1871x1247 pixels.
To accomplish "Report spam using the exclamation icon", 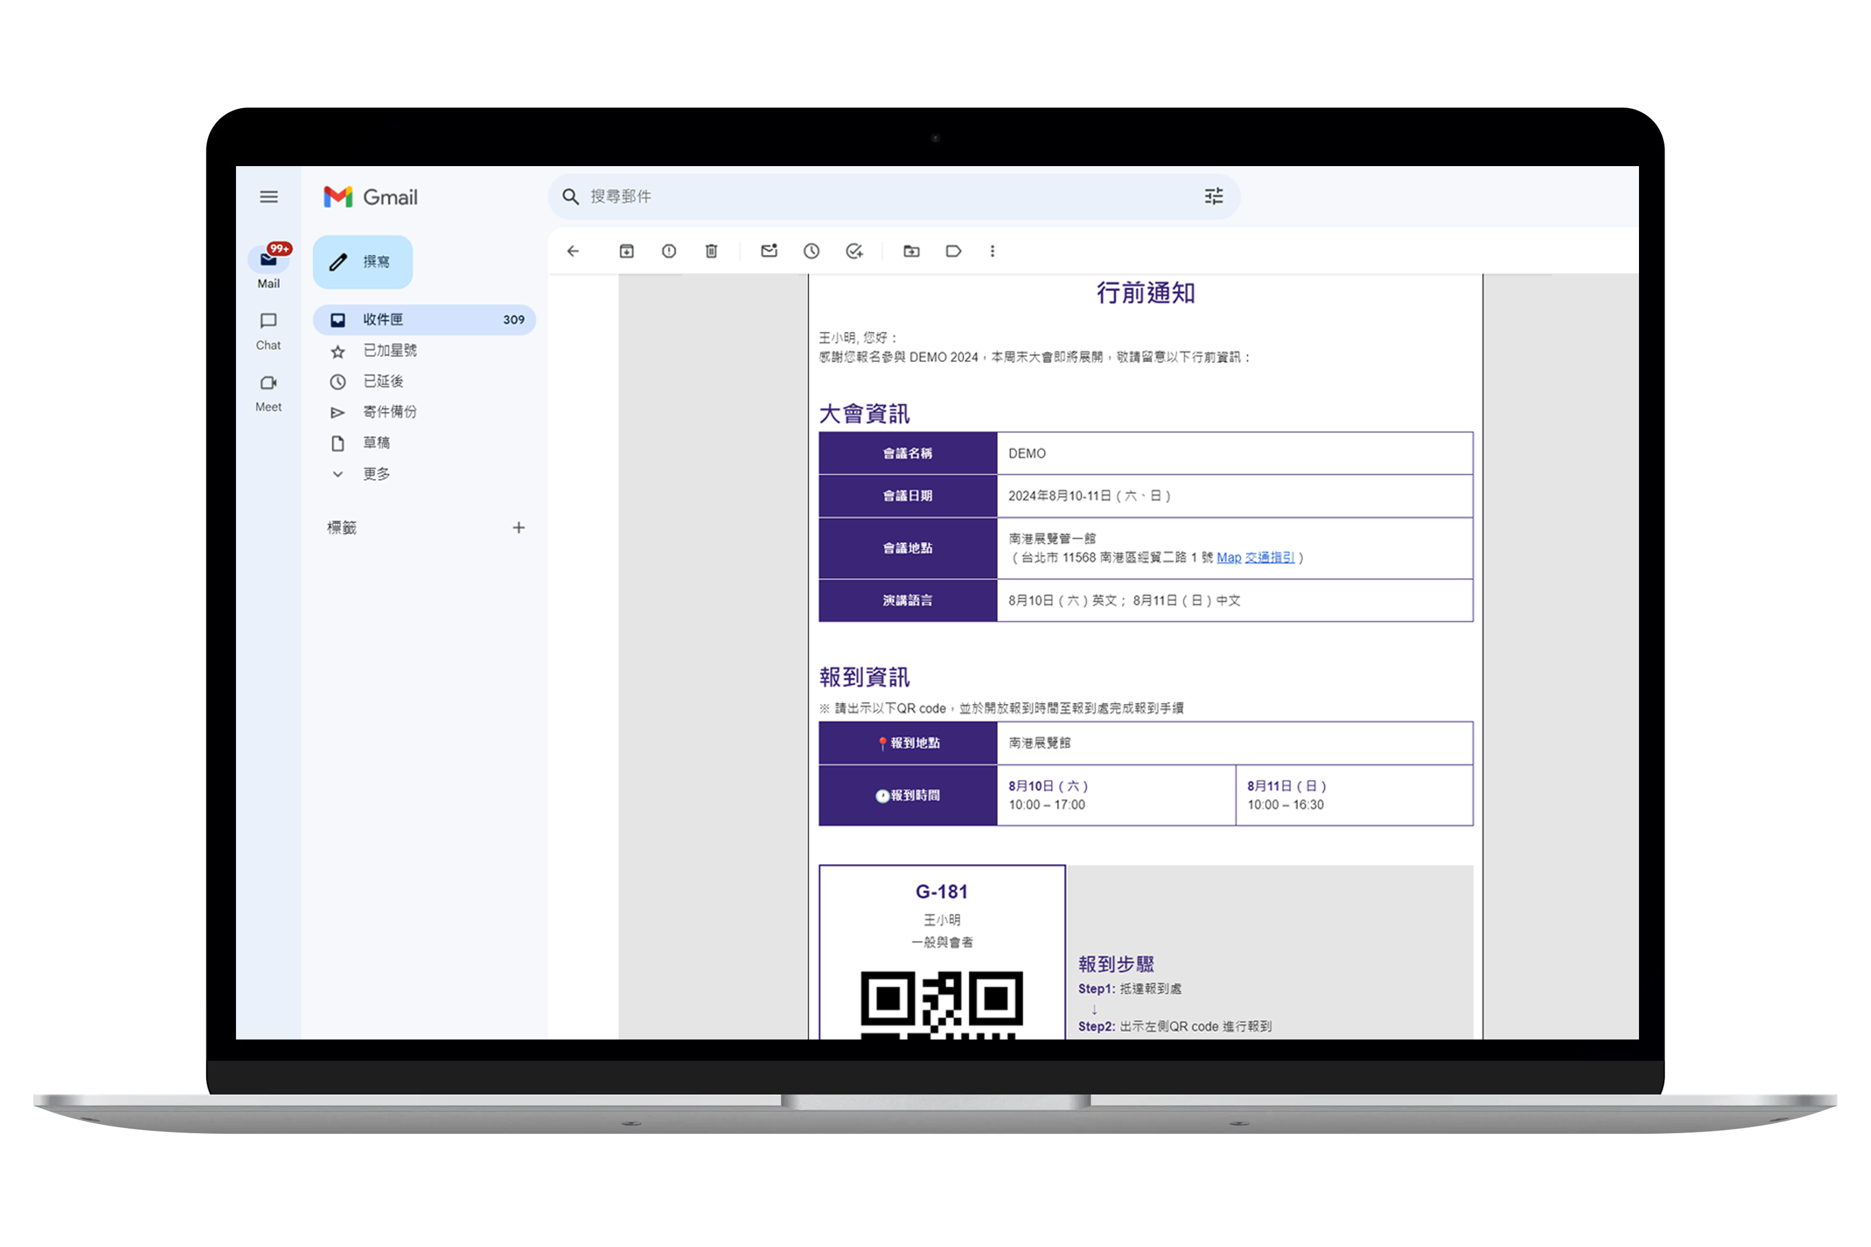I will pyautogui.click(x=669, y=251).
